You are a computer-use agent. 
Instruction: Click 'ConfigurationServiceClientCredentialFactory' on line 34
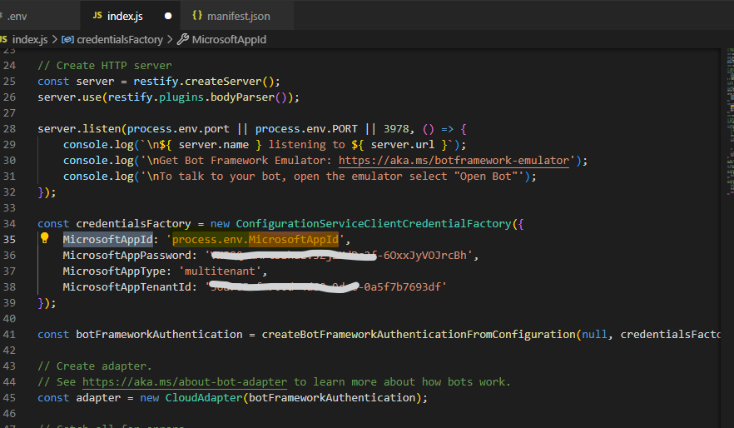coord(373,224)
